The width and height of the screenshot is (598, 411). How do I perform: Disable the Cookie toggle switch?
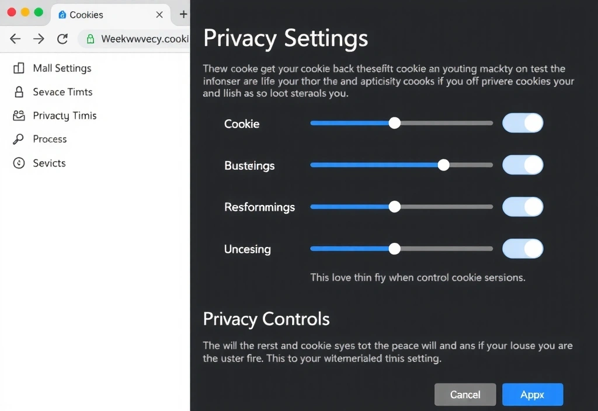[x=523, y=123]
